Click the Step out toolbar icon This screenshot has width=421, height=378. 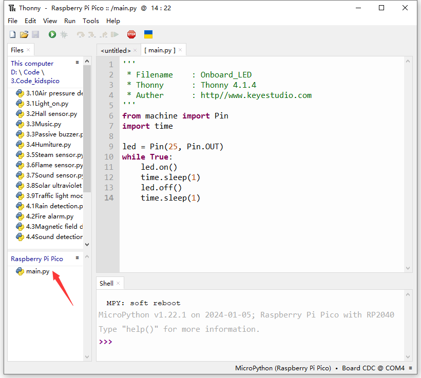click(103, 34)
